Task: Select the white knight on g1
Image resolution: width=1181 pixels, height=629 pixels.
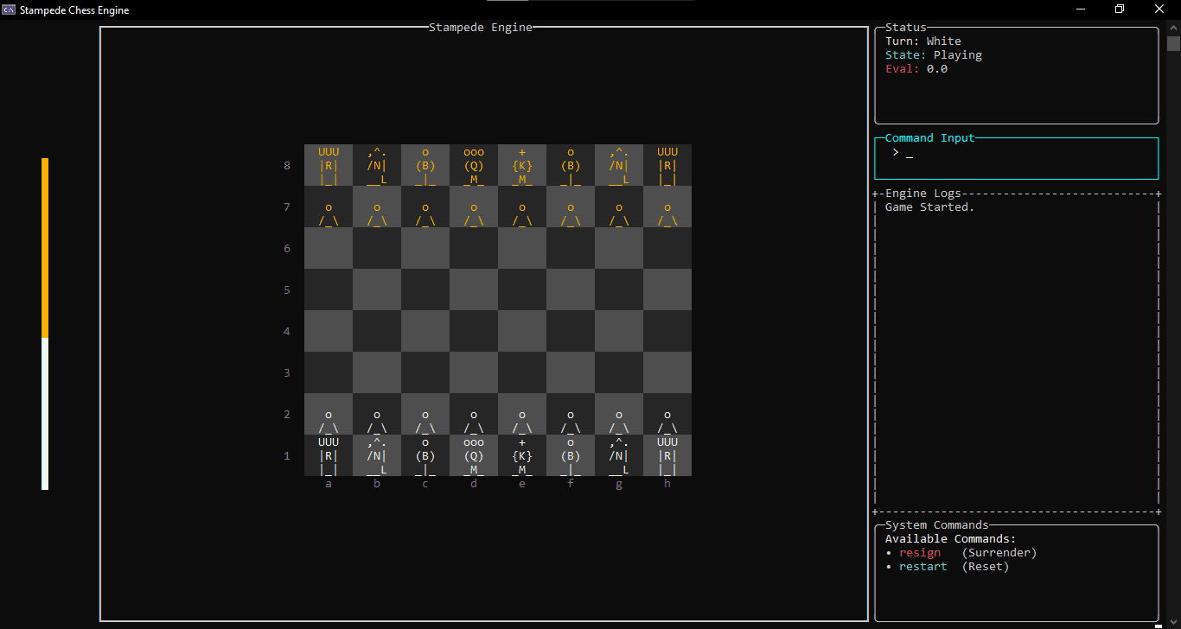Action: click(x=618, y=455)
